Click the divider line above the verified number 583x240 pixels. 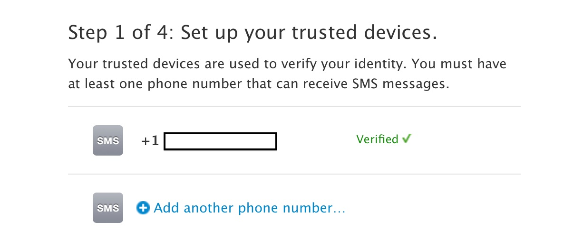294,107
